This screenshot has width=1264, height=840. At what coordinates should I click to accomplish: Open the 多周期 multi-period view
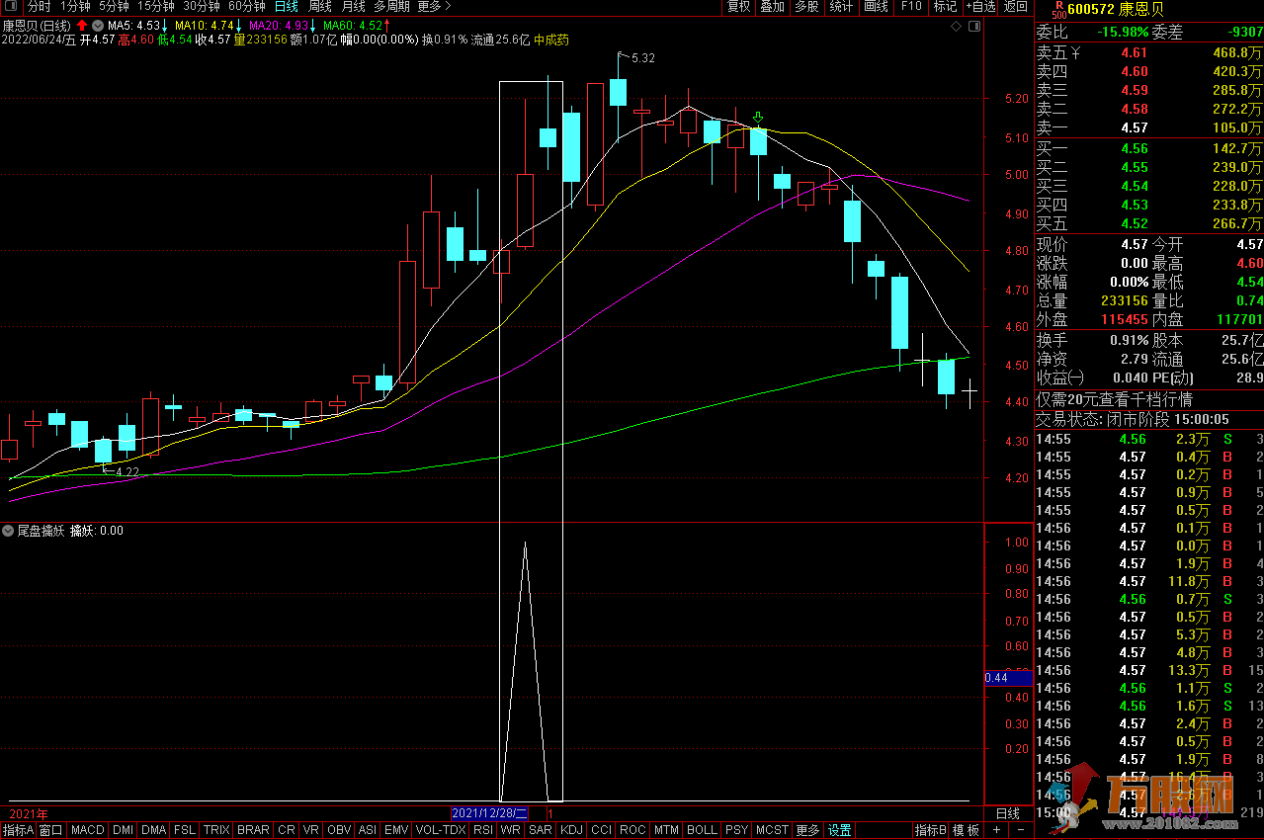click(391, 7)
